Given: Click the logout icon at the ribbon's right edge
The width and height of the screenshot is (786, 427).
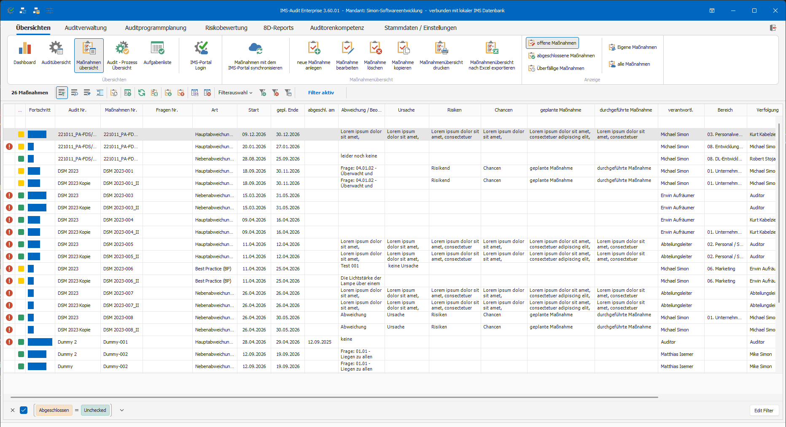Looking at the screenshot, I should tap(773, 28).
